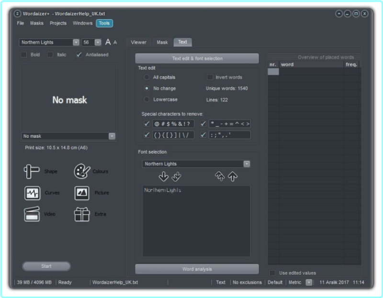
Task: Open the Font selection Northern Lights dropdown
Action: (x=247, y=164)
